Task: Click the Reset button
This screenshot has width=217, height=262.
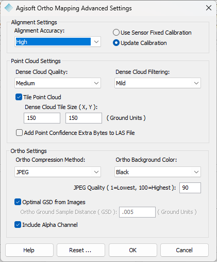Action: [81, 250]
